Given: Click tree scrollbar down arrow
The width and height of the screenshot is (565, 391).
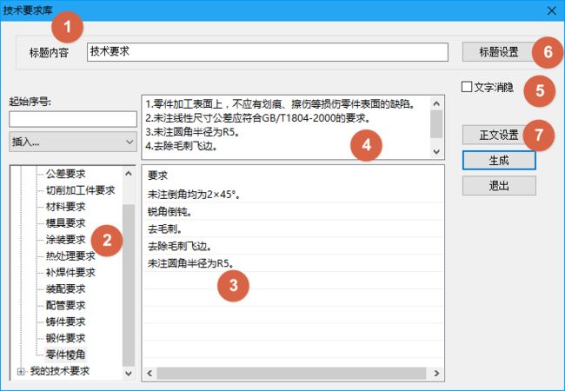Looking at the screenshot, I should pyautogui.click(x=129, y=374).
